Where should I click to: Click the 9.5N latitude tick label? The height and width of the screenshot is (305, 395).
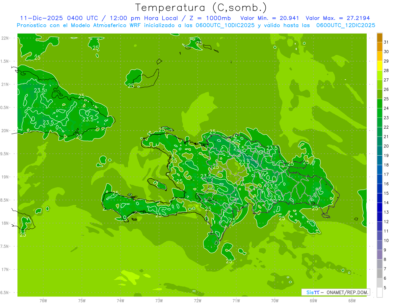coord(5,154)
